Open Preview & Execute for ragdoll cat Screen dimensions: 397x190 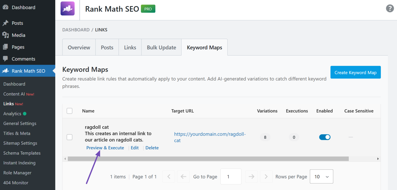[105, 148]
